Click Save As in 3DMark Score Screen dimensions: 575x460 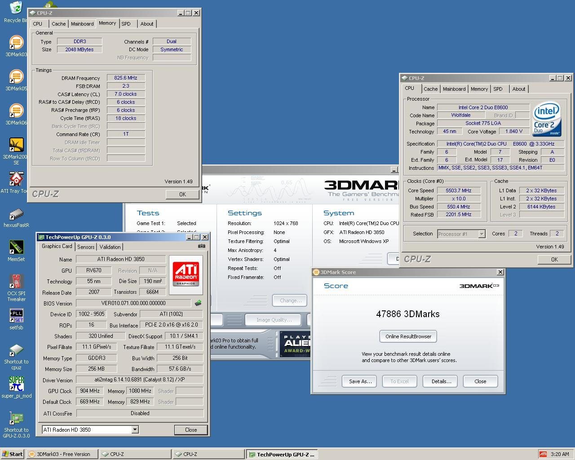tap(360, 381)
